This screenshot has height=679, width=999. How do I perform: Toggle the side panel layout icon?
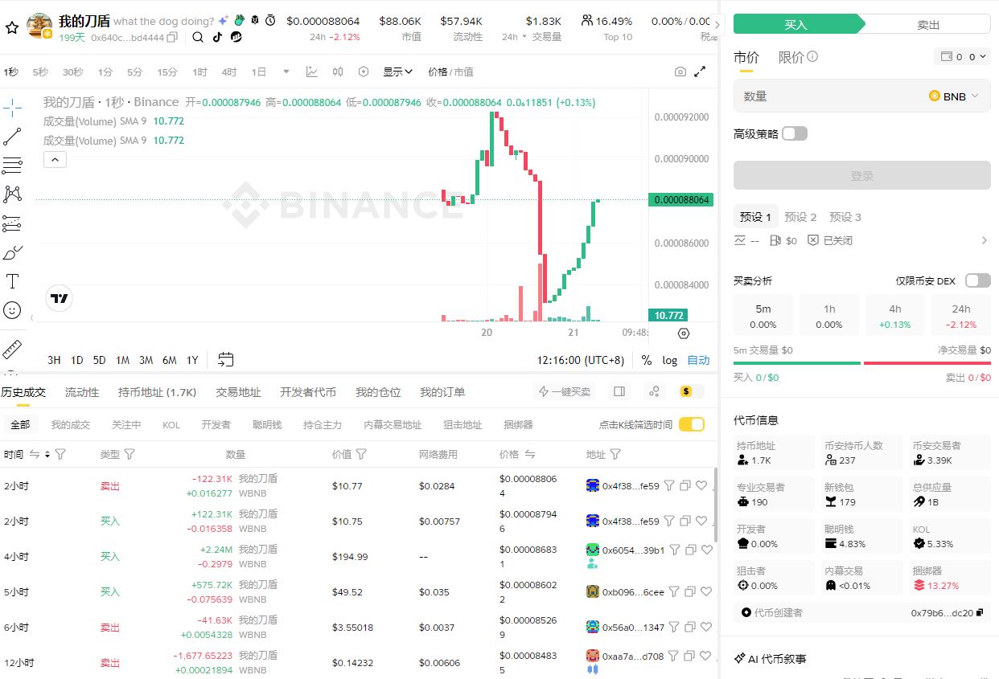(x=619, y=391)
